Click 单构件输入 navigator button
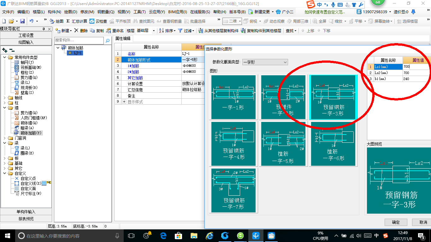431x242 pixels. click(x=26, y=212)
